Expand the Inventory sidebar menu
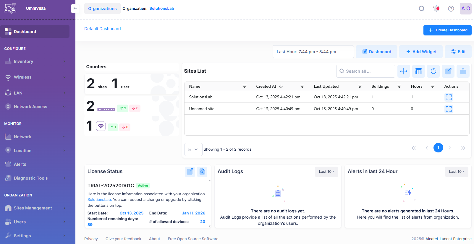474x244 pixels. point(35,61)
